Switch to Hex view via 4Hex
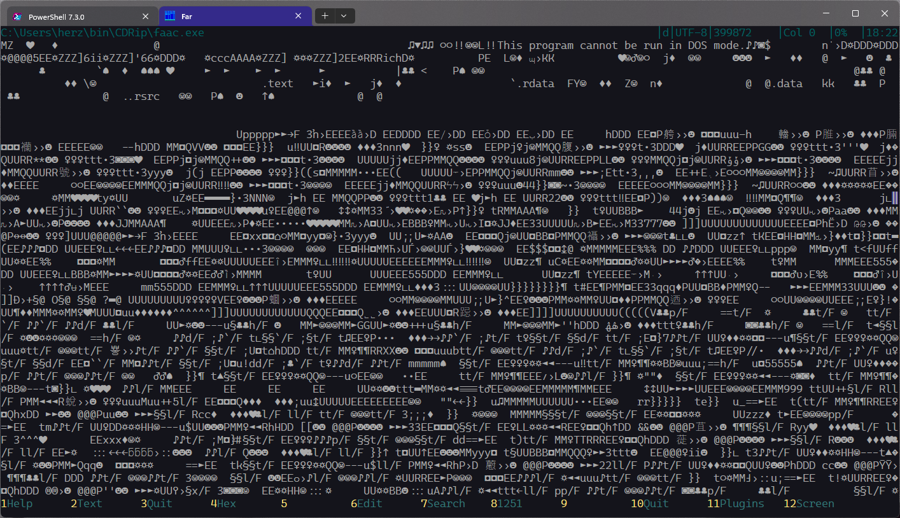This screenshot has height=518, width=900. [x=223, y=503]
